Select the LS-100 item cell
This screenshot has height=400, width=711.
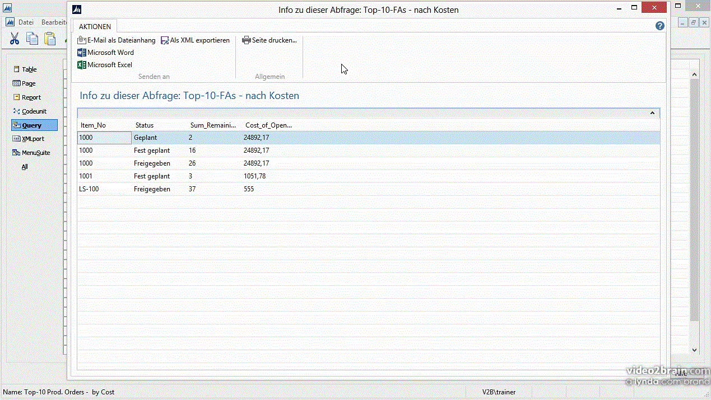coord(104,189)
